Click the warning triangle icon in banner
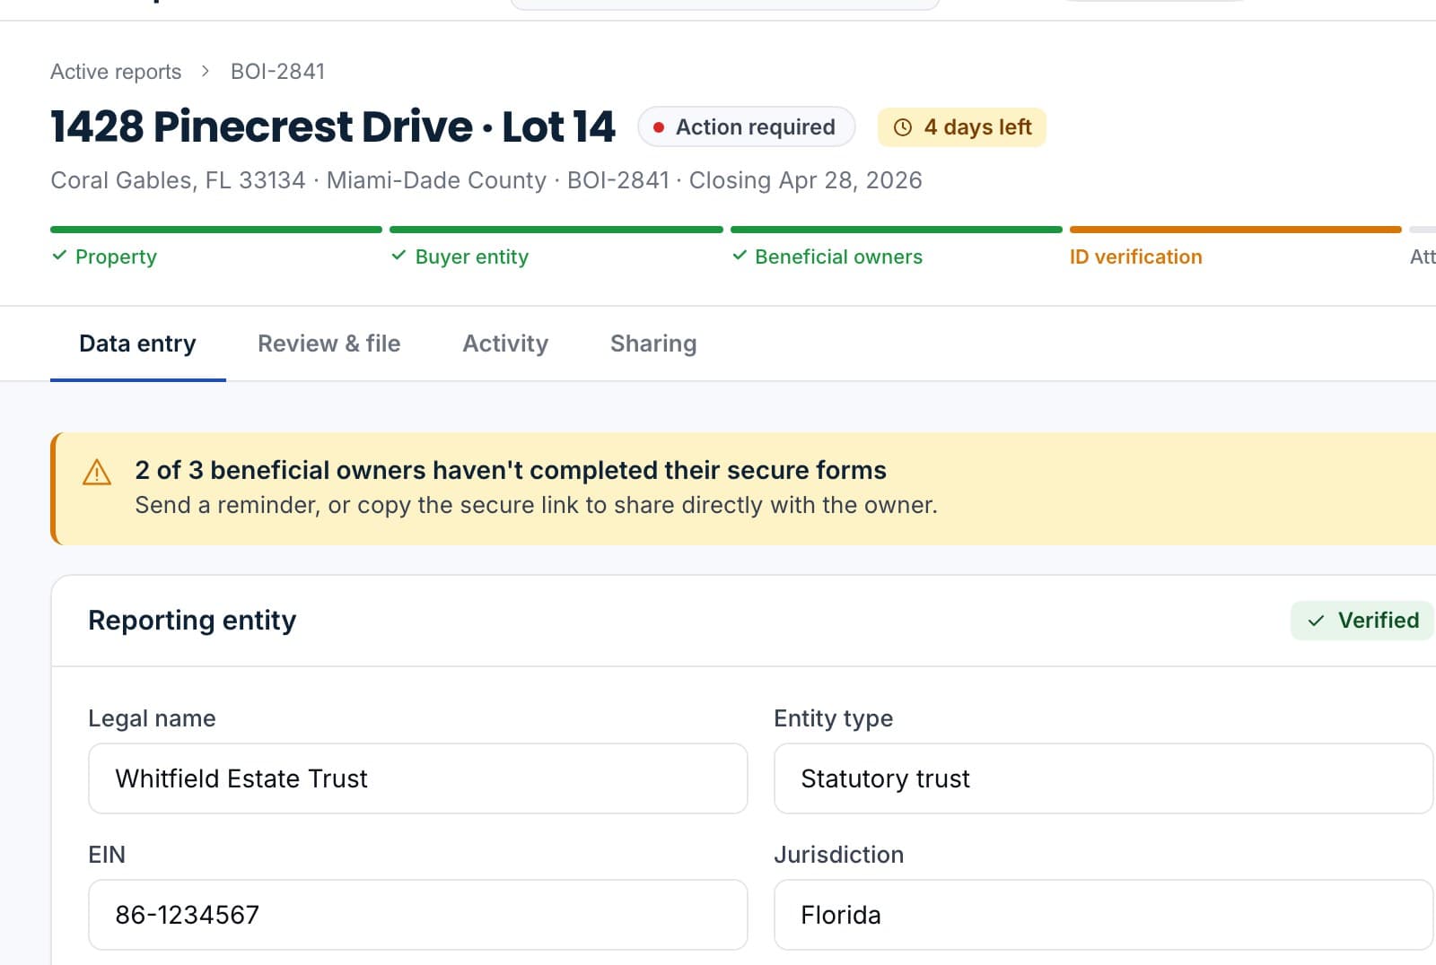This screenshot has width=1436, height=965. click(97, 472)
